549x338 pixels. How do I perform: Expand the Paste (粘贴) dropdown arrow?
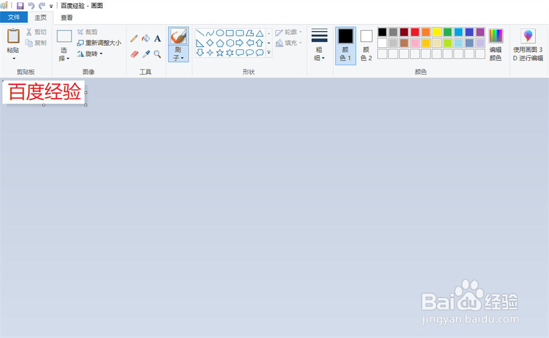(x=14, y=58)
